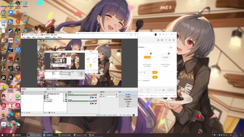Toggle visibility of the display capture source
This screenshot has height=137, width=244.
(x=64, y=101)
